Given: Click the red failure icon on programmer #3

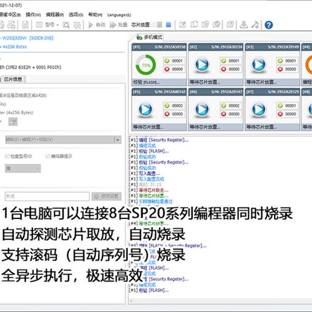Looking at the screenshot, I should point(280,69).
